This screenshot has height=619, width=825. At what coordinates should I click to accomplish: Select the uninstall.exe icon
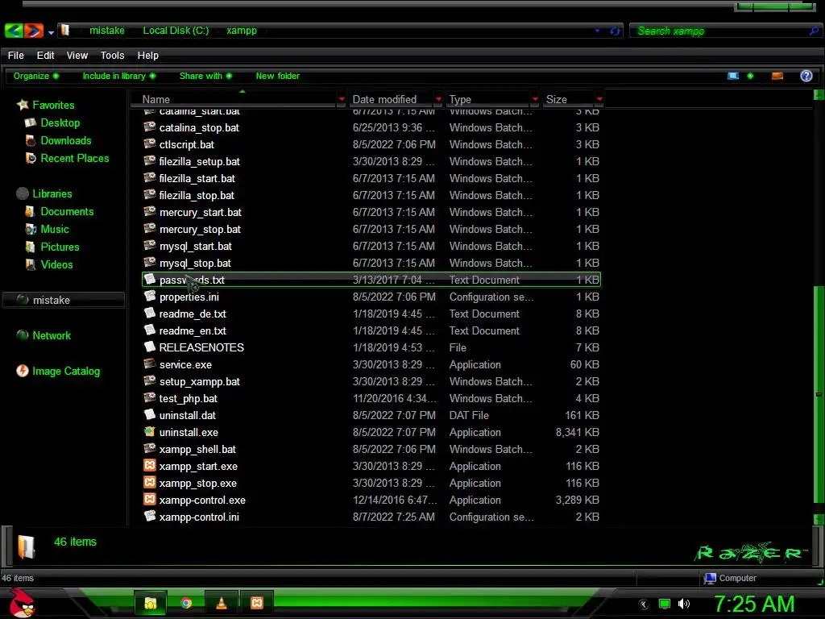150,432
